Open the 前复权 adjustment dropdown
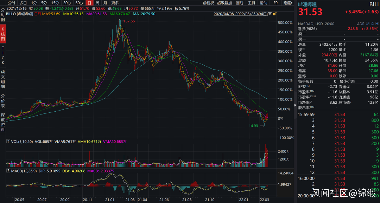Screen dimensions: 380x203 pyautogui.click(x=208, y=3)
